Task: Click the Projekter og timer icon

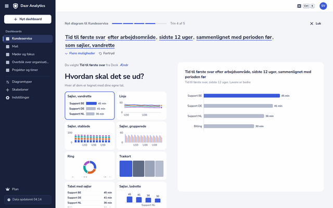Action: point(8,70)
